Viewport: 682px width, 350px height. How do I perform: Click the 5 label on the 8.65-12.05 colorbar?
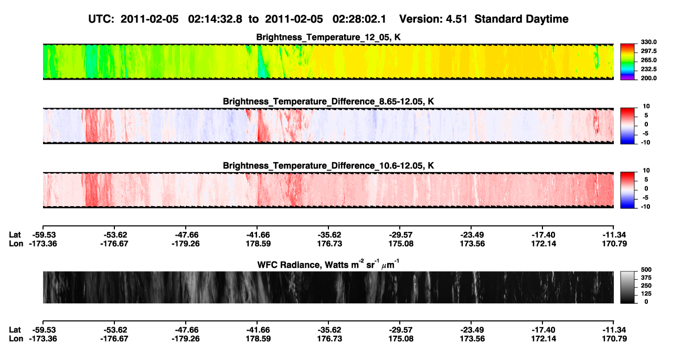(x=646, y=115)
